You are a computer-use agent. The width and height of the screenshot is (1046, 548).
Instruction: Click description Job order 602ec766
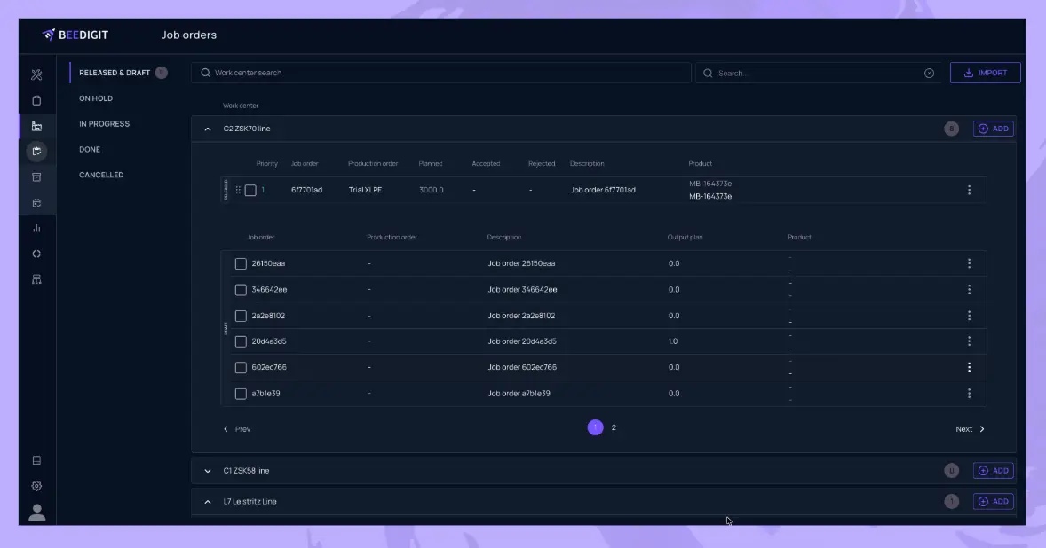point(522,367)
